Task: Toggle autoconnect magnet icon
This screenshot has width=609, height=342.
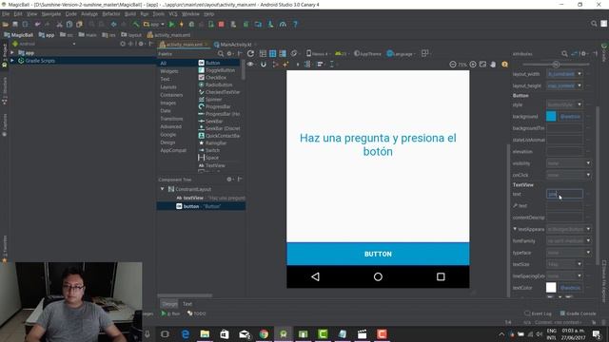Action: [x=264, y=65]
